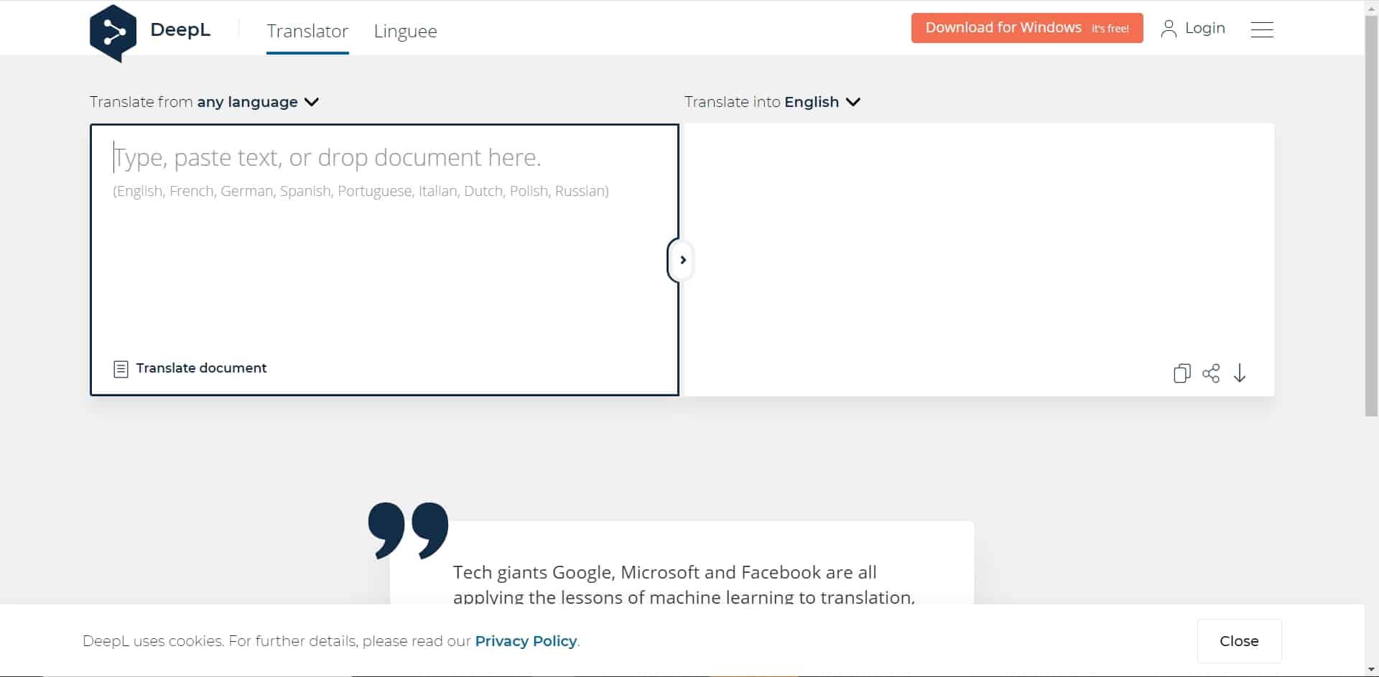Image resolution: width=1379 pixels, height=677 pixels.
Task: Click the scrollbar down arrow
Action: [1371, 670]
